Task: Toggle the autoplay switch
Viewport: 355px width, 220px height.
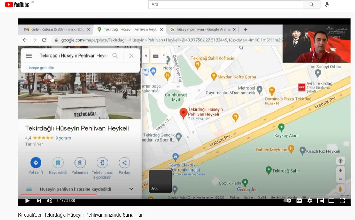Action: pyautogui.click(x=288, y=200)
